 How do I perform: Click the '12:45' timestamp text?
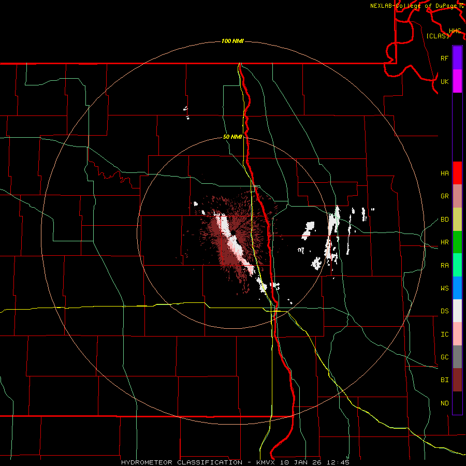pos(338,462)
